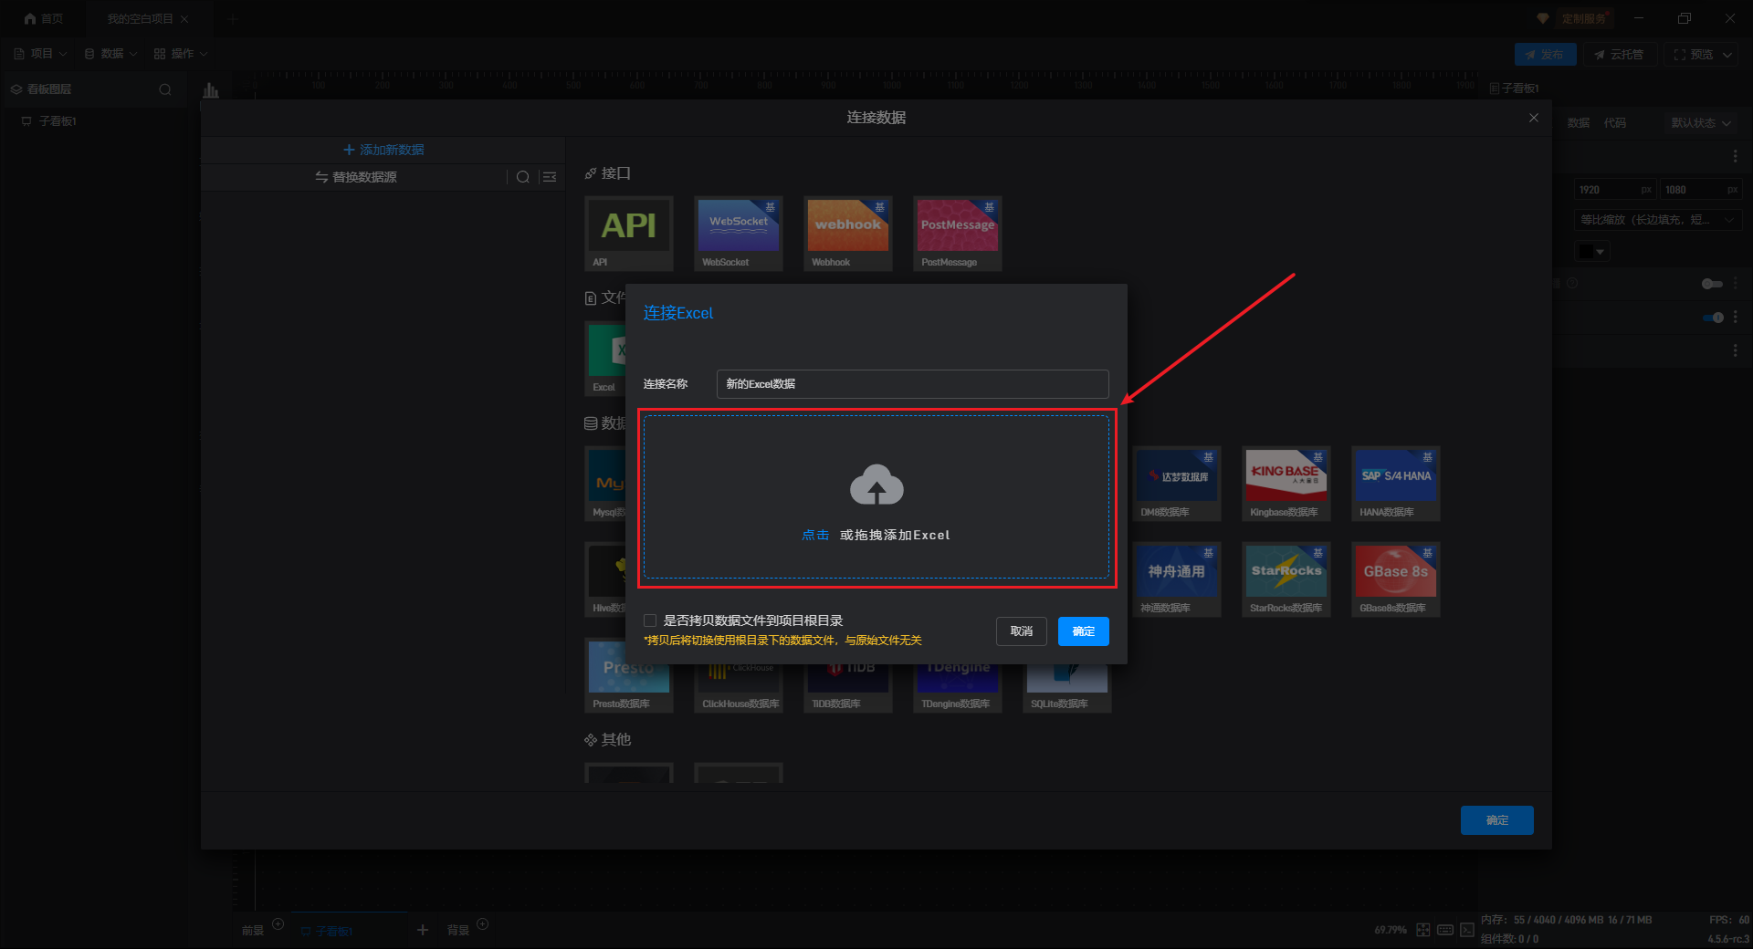Switch to the 首页 home tab

(x=44, y=18)
